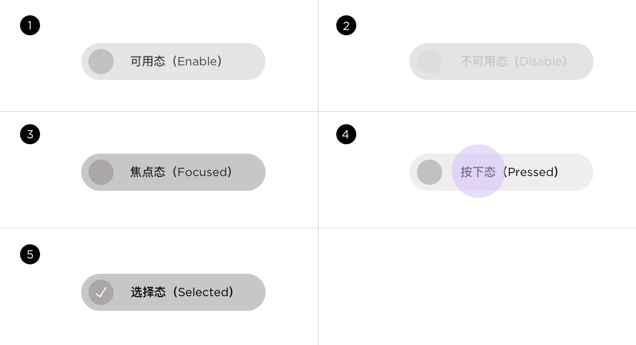The image size is (636, 345).
Task: Toggle the 选择态 (Selected) chip
Action: (x=173, y=292)
